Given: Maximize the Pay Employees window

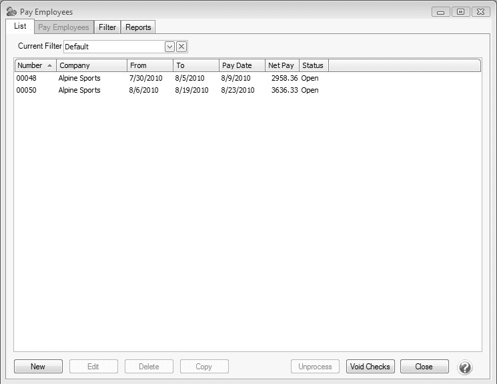Looking at the screenshot, I should 460,11.
